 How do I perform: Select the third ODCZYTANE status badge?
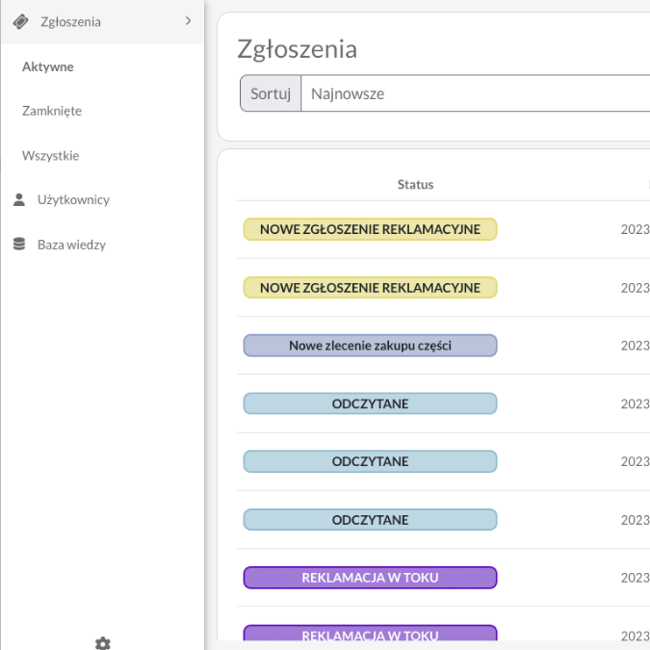point(370,520)
